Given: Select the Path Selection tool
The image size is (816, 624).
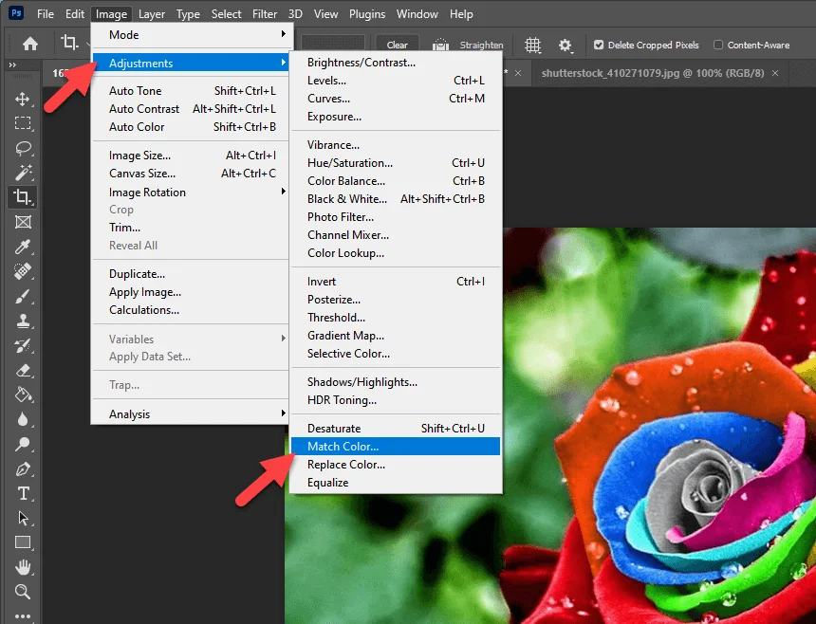Looking at the screenshot, I should pyautogui.click(x=23, y=518).
